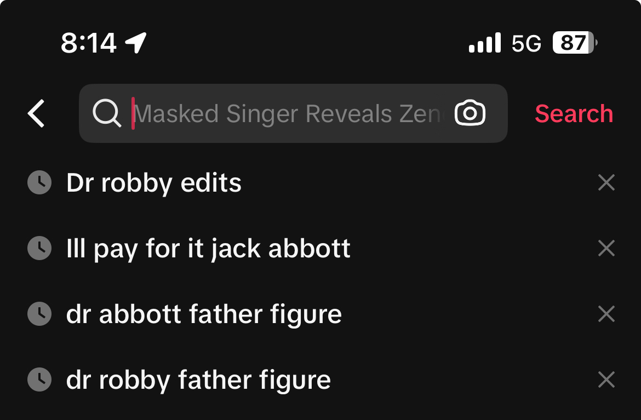Focus the Masked Singer search field
Image resolution: width=641 pixels, height=420 pixels.
pyautogui.click(x=287, y=114)
